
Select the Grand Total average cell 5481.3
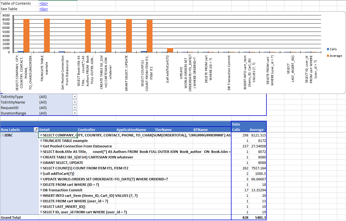click(258, 217)
